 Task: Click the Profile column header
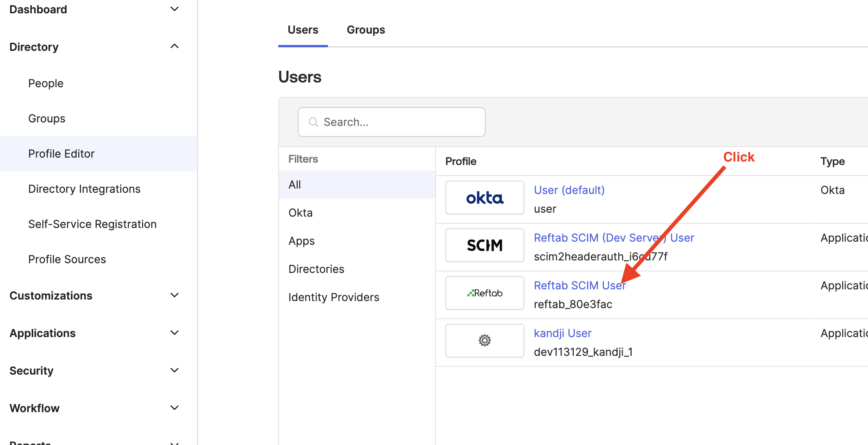(x=461, y=161)
